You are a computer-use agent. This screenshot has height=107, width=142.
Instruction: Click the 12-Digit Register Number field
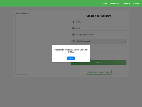click(x=99, y=35)
